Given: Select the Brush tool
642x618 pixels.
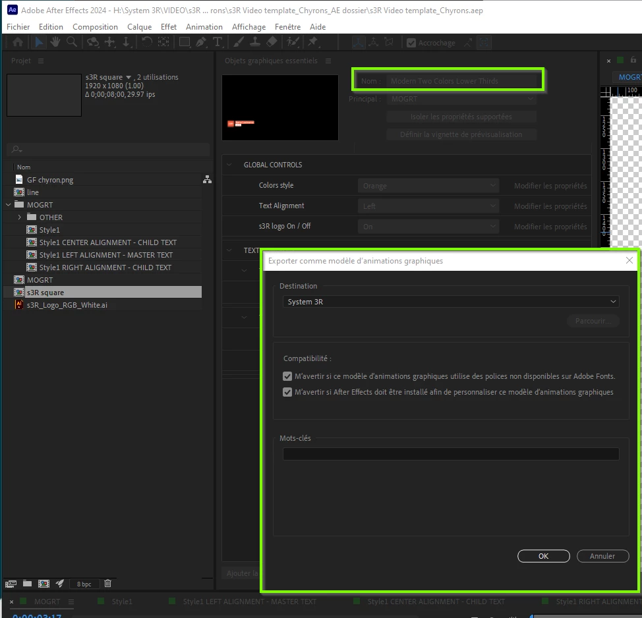Looking at the screenshot, I should pyautogui.click(x=239, y=42).
